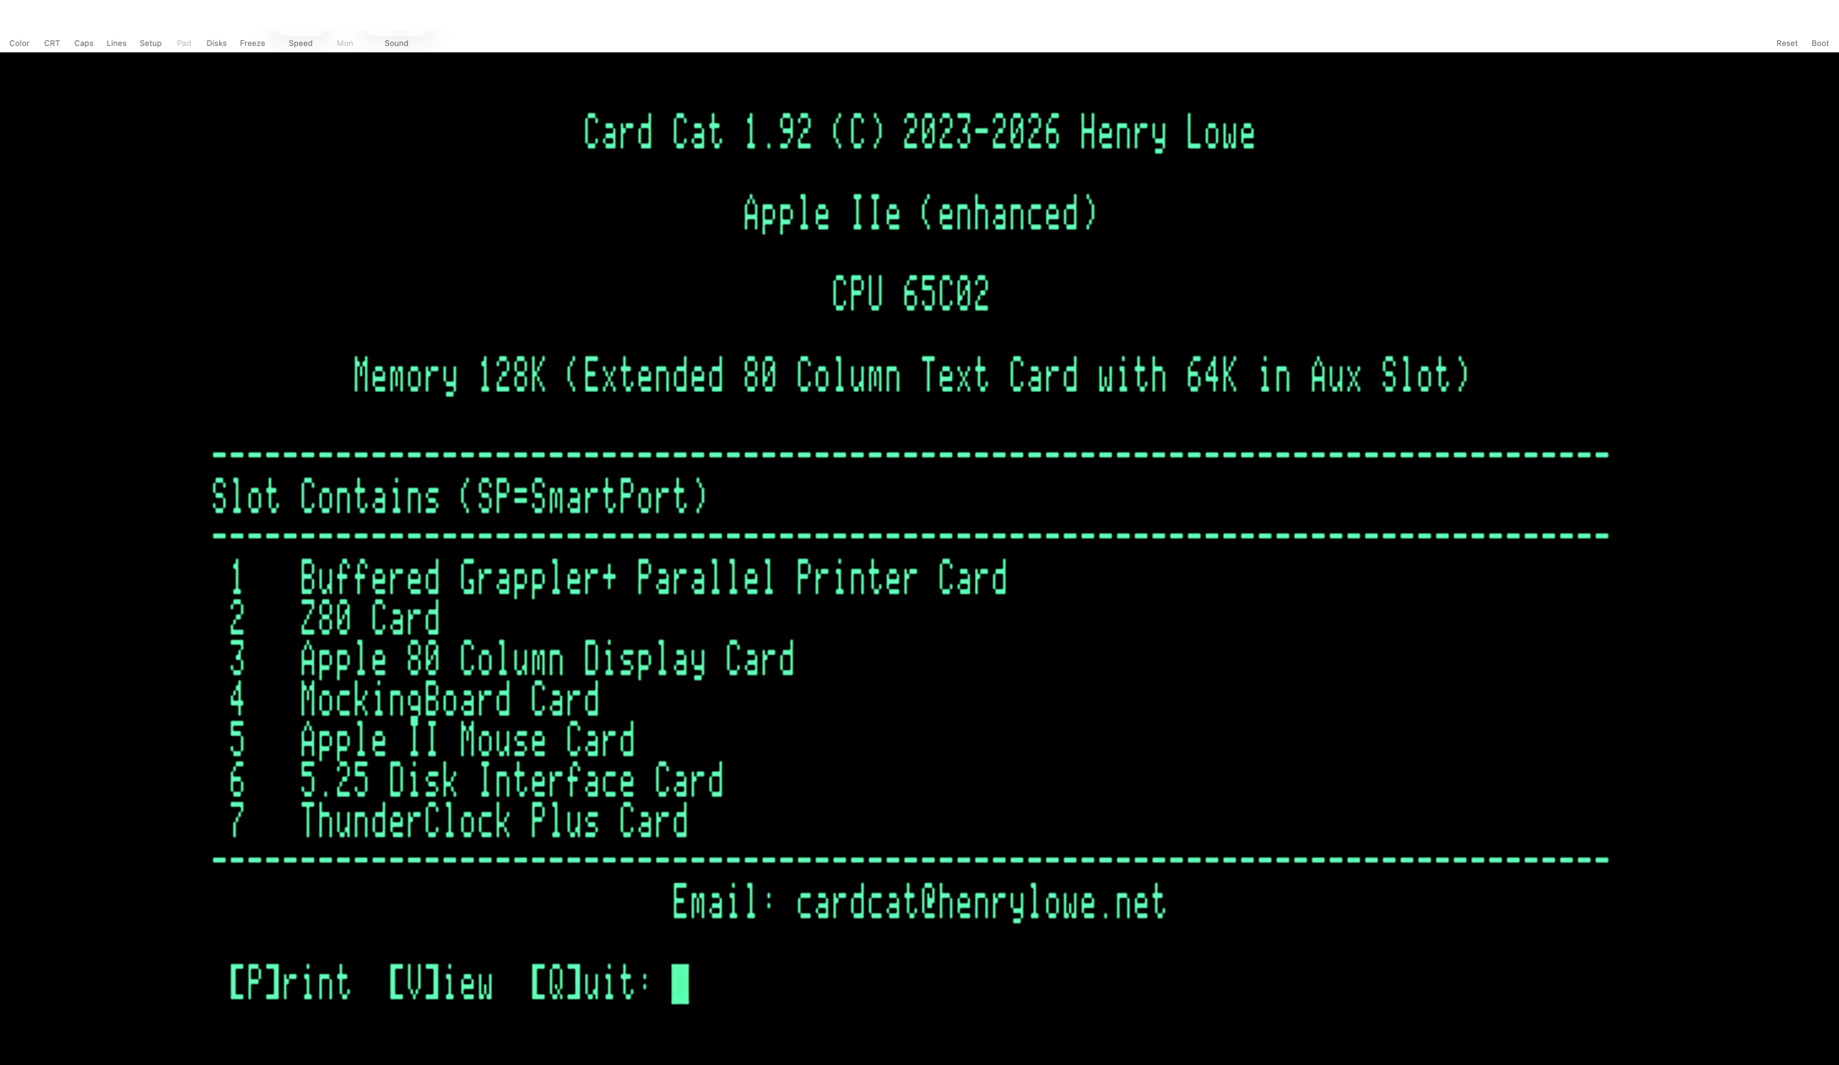Click the cardcat@henrylowe.net email text
Image resolution: width=1839 pixels, height=1065 pixels.
point(981,903)
